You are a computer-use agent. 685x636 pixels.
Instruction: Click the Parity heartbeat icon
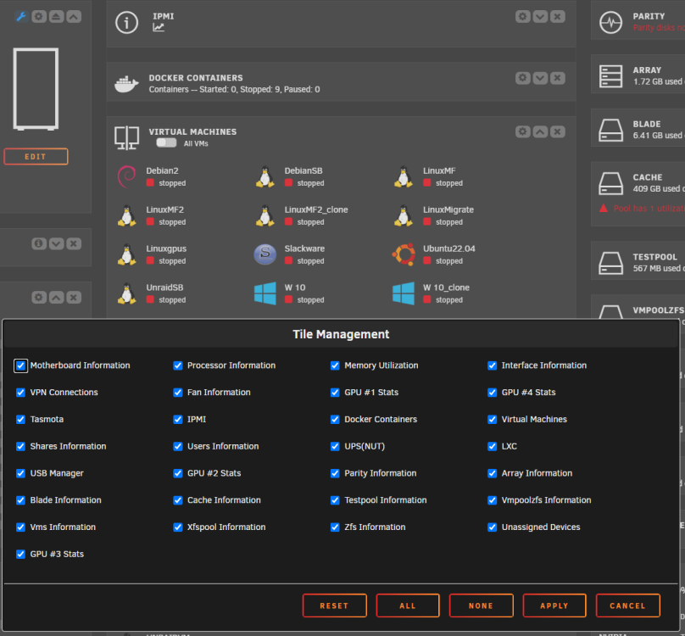pyautogui.click(x=610, y=22)
